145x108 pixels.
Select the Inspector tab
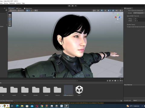click(128, 8)
